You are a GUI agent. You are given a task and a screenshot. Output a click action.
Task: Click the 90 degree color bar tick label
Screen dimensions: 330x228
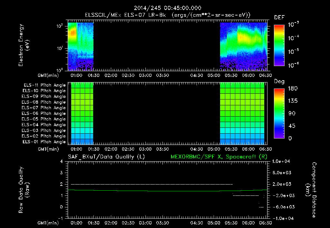(292, 114)
